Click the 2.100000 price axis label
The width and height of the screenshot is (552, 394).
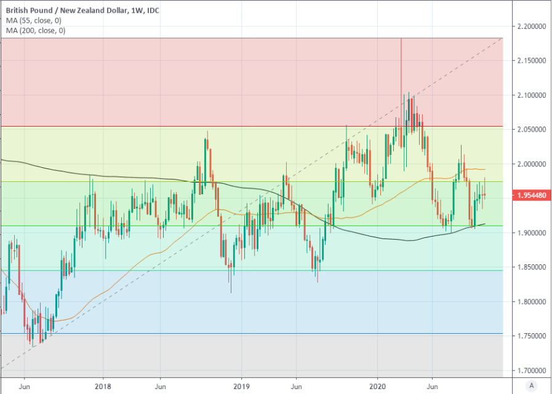(530, 95)
